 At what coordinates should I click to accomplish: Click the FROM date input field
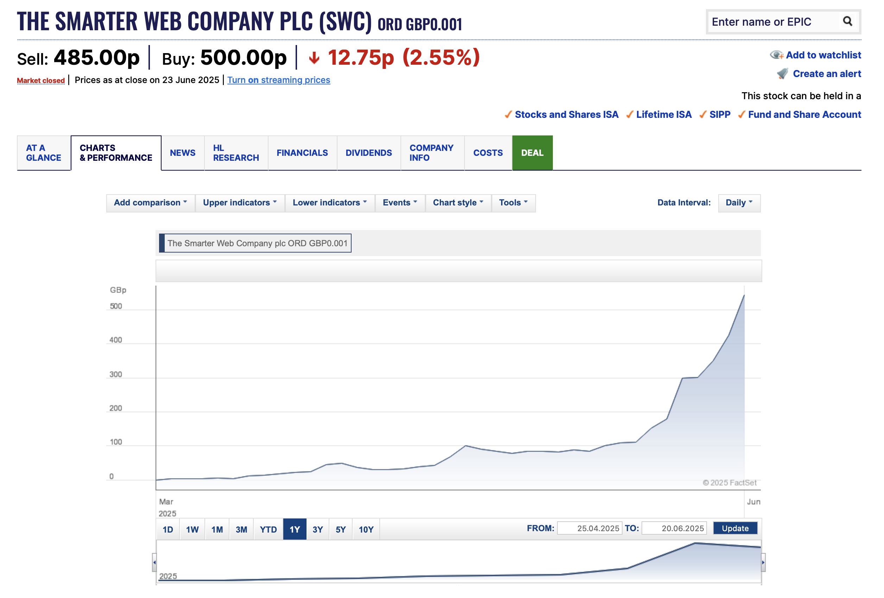coord(589,528)
